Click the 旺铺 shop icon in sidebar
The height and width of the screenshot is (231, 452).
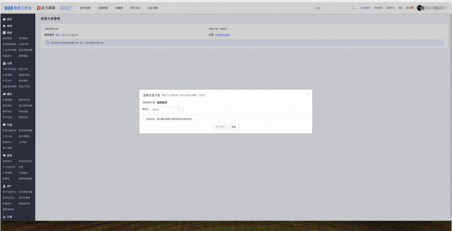[x=4, y=125]
